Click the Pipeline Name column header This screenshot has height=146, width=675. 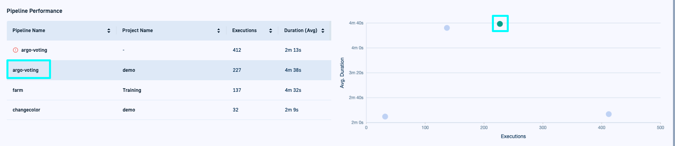[x=29, y=30]
